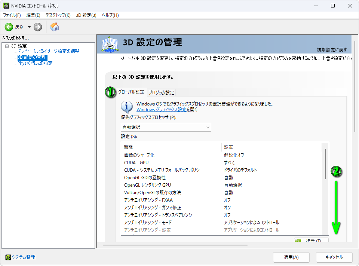
Task: Open the 3D 設定(3) menu
Action: coord(86,15)
